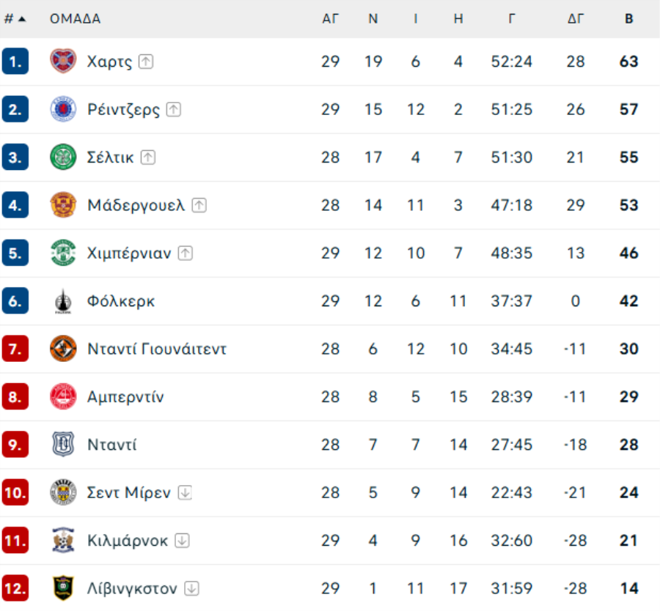Viewport: 660px width, 611px height.
Task: Sort by the ΑΓ matches played header
Action: (x=331, y=19)
